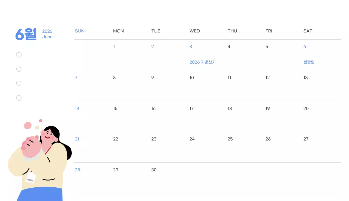Viewport: 349px width, 201px height.
Task: Click date 30 on Tuesday
Action: 154,170
